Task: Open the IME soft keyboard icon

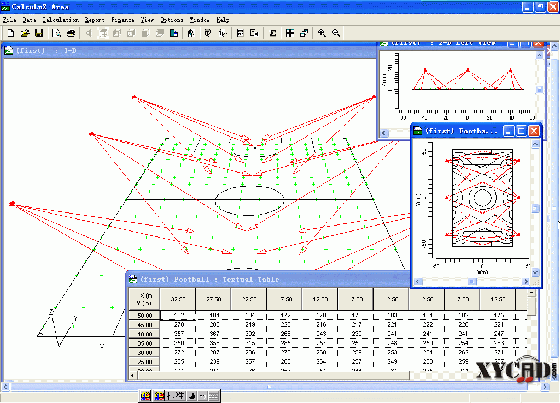Action: (214, 395)
